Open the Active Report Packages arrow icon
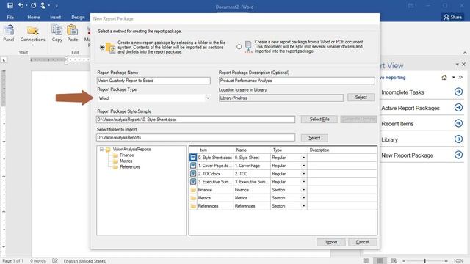The image size is (470, 264). [x=458, y=108]
